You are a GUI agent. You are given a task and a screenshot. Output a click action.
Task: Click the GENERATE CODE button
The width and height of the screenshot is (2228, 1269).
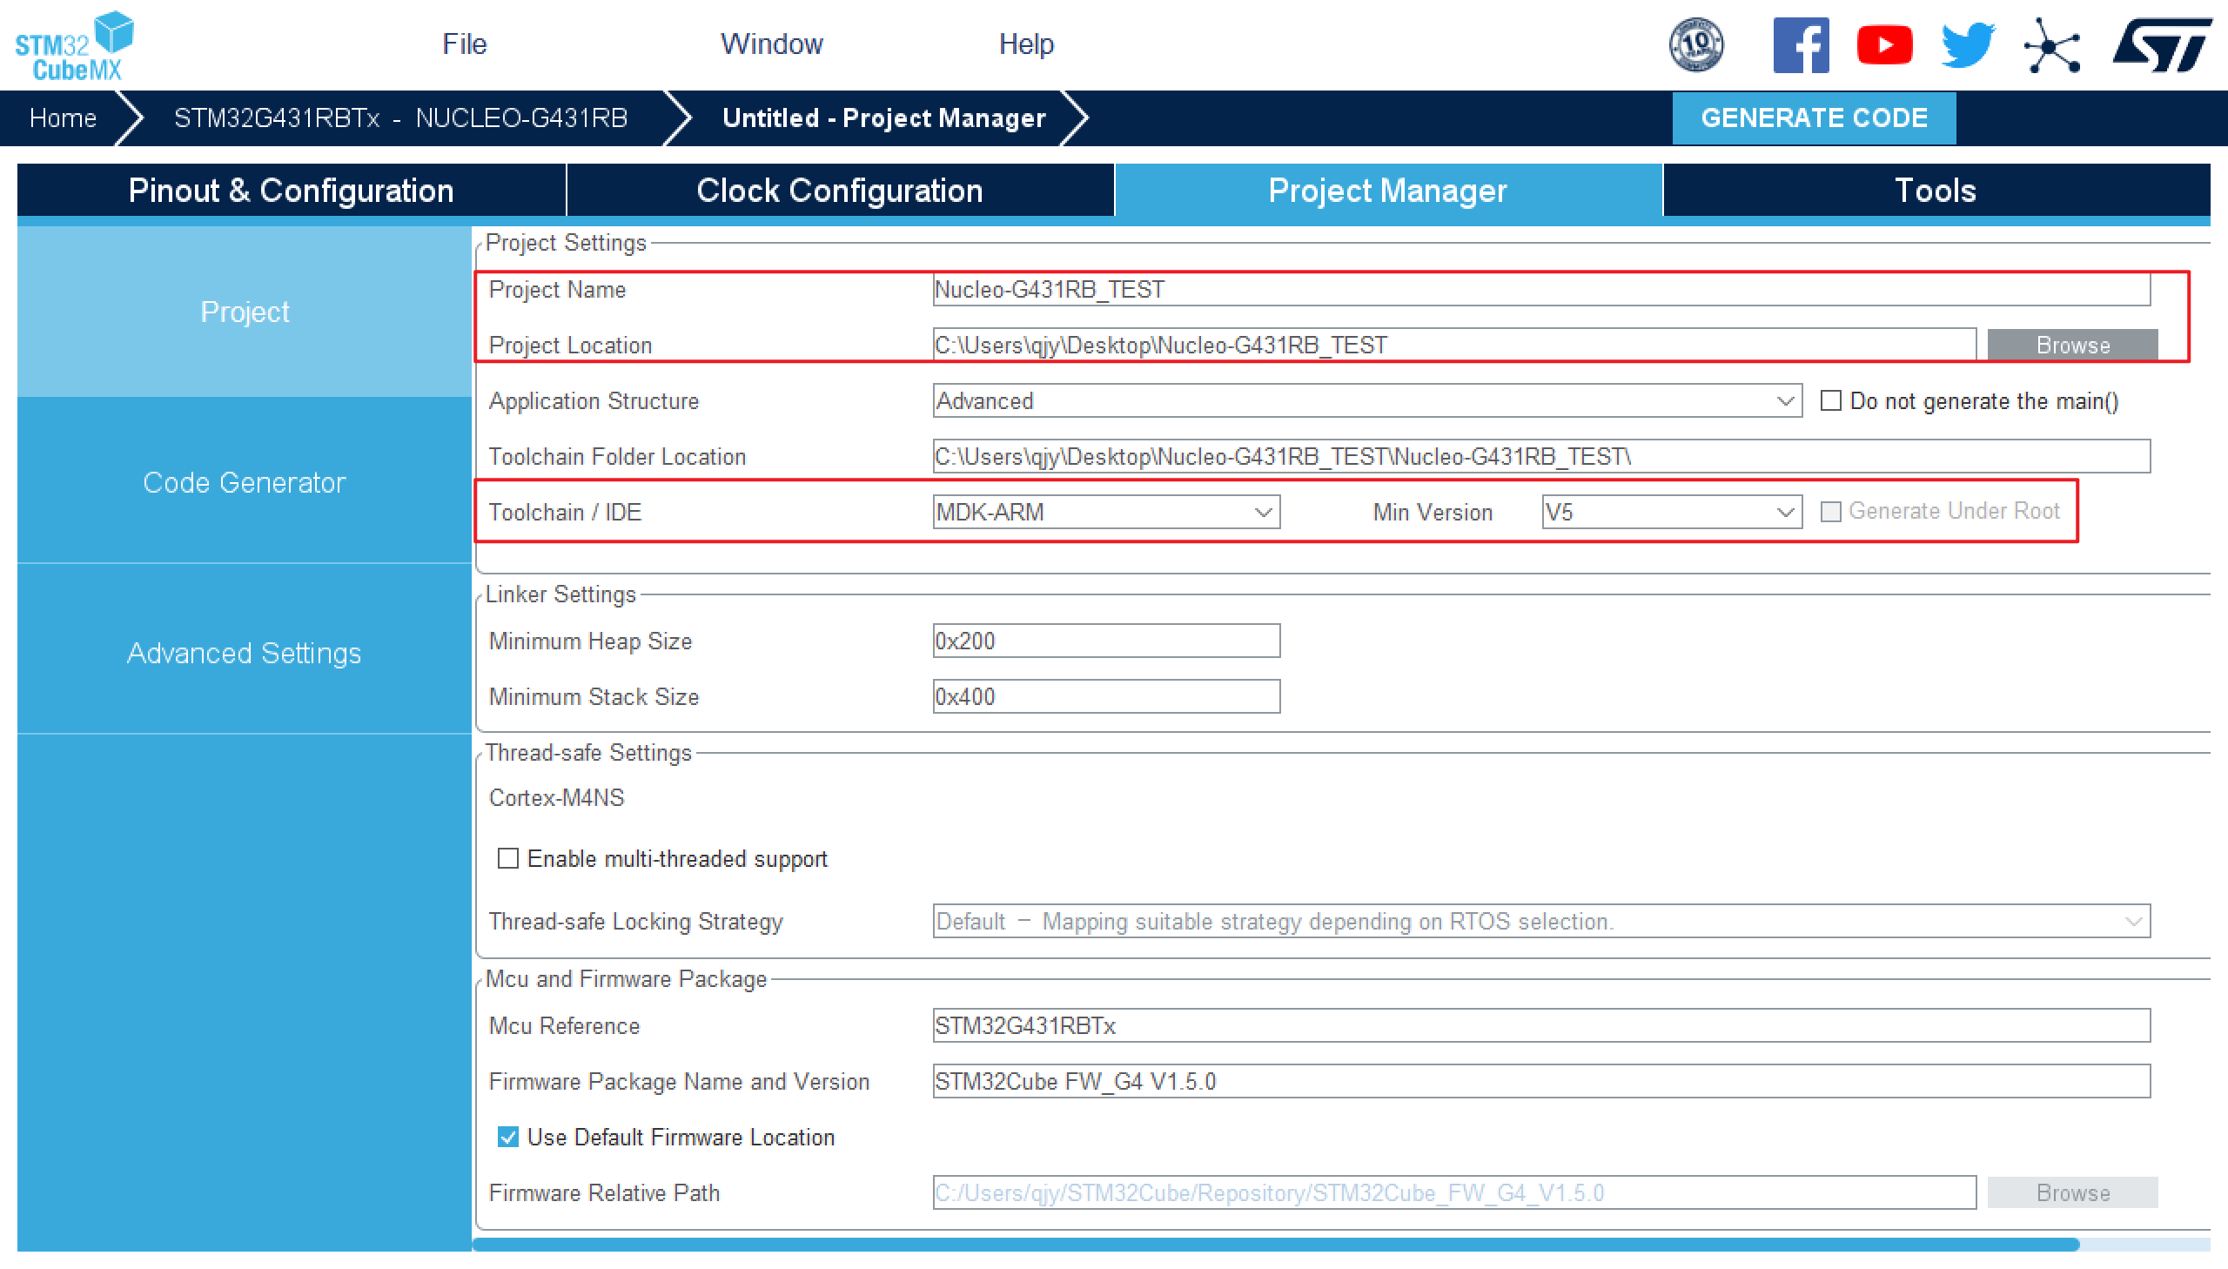1813,117
